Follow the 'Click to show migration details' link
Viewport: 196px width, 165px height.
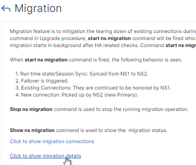tap(46, 156)
